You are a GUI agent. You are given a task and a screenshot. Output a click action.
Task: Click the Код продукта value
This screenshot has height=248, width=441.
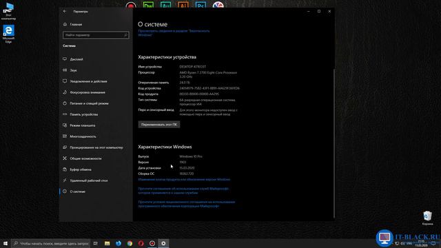tap(199, 94)
